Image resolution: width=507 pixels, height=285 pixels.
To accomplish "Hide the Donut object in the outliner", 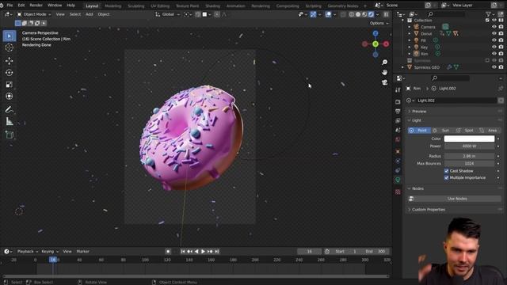I will [x=494, y=33].
